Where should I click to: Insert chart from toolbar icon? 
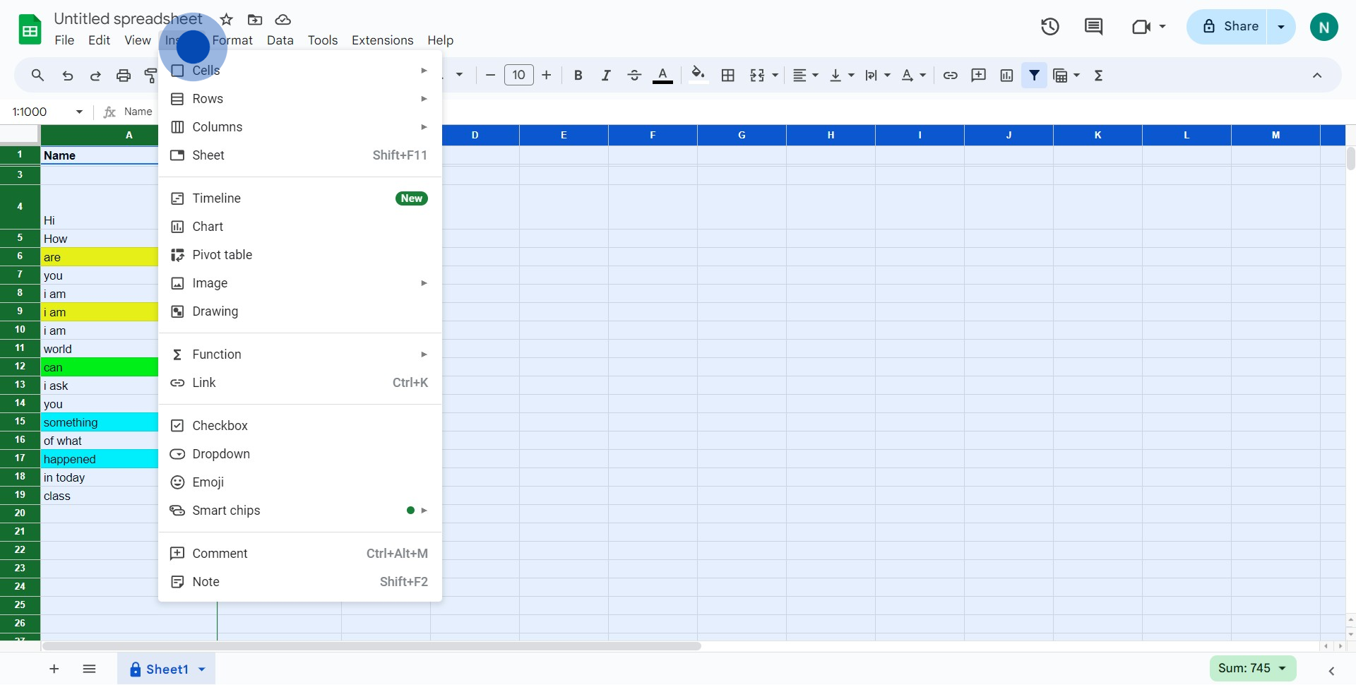[x=1006, y=76]
